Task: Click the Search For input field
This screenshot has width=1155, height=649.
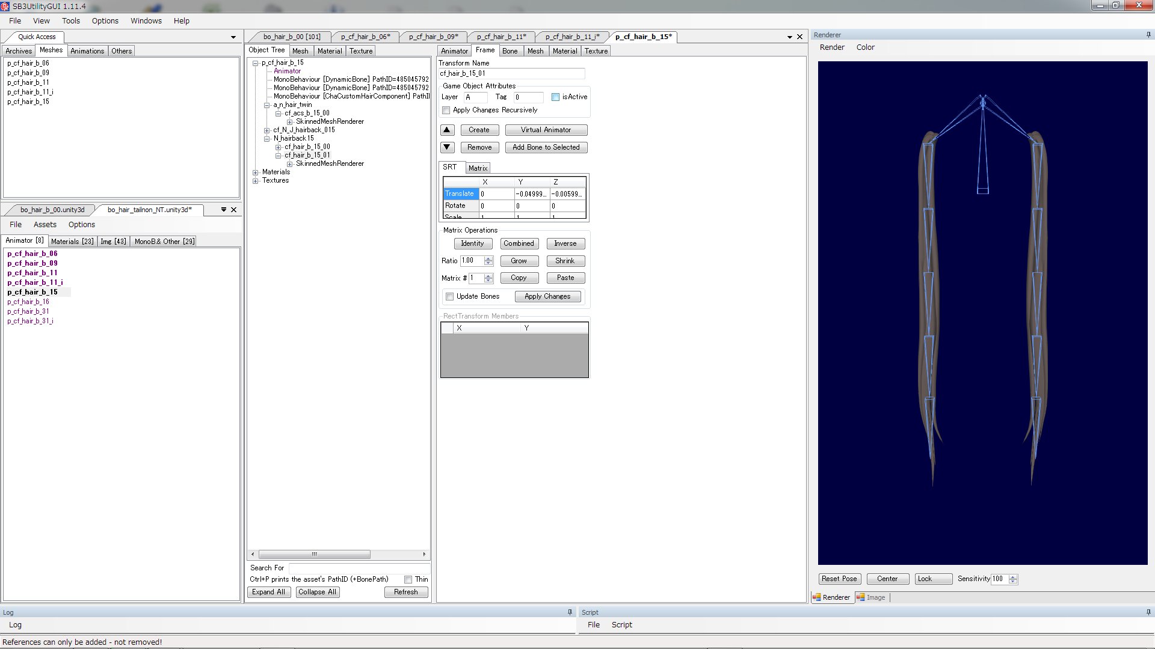Action: click(358, 568)
